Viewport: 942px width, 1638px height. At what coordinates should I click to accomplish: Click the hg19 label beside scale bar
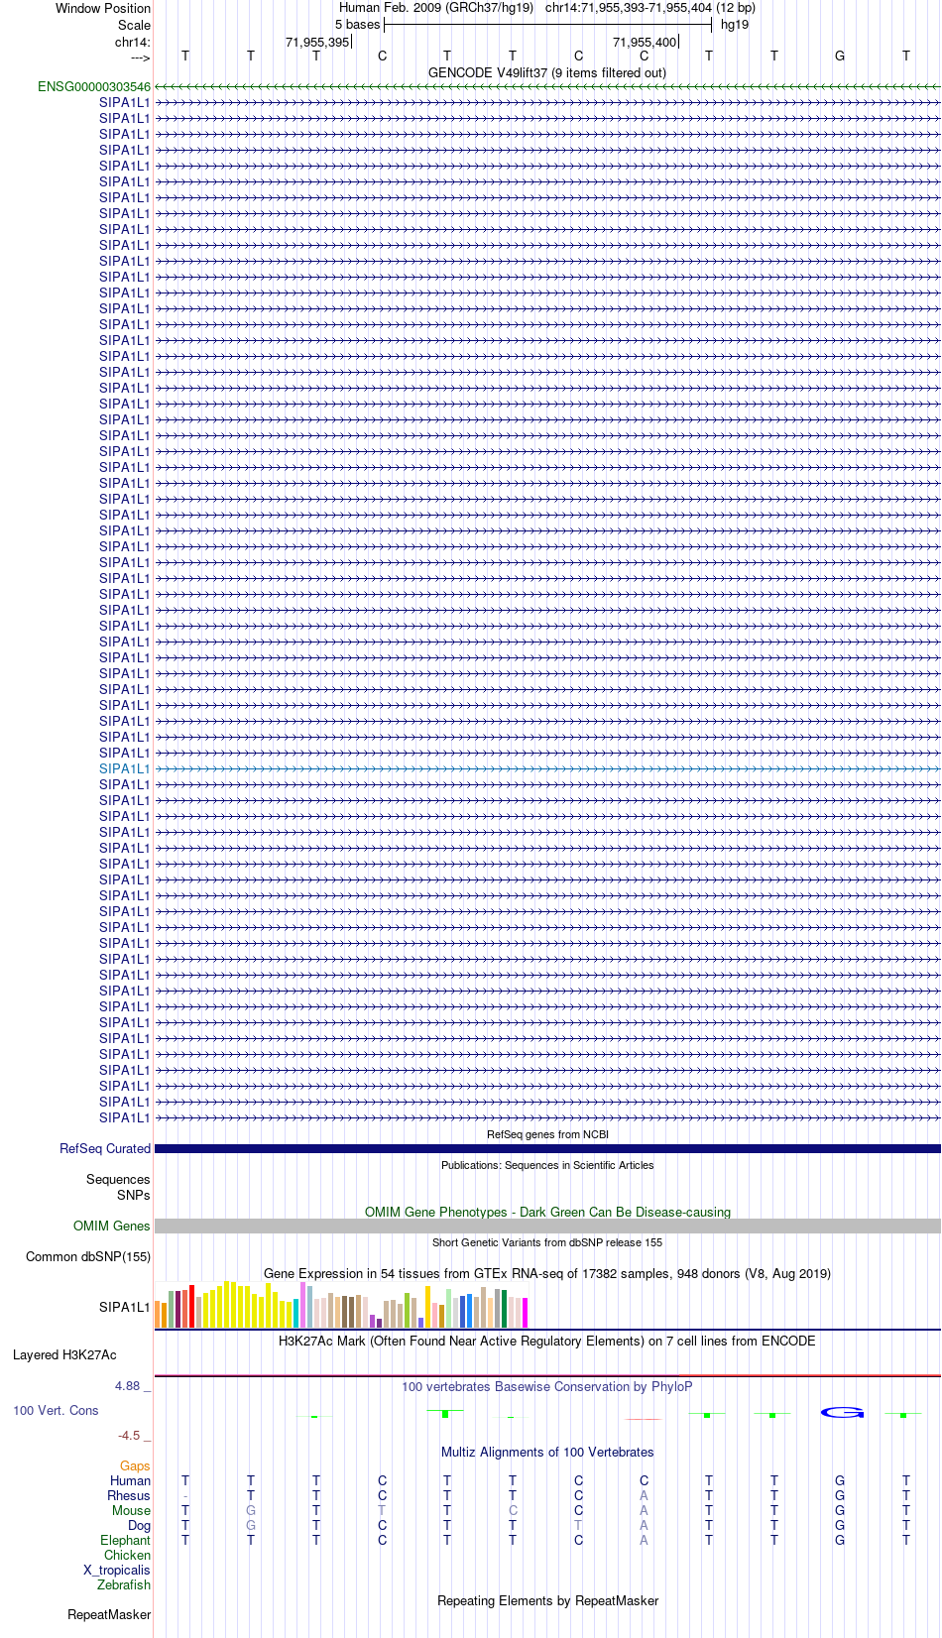pyautogui.click(x=735, y=25)
